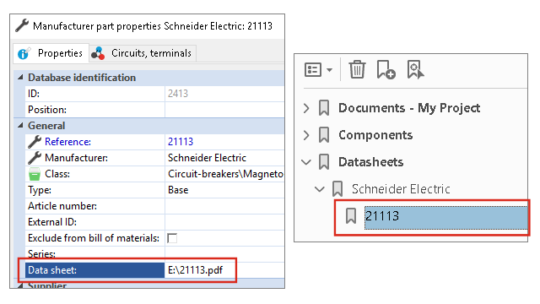Open the 21113 reference link
Screen dimensions: 540x304
coord(181,142)
